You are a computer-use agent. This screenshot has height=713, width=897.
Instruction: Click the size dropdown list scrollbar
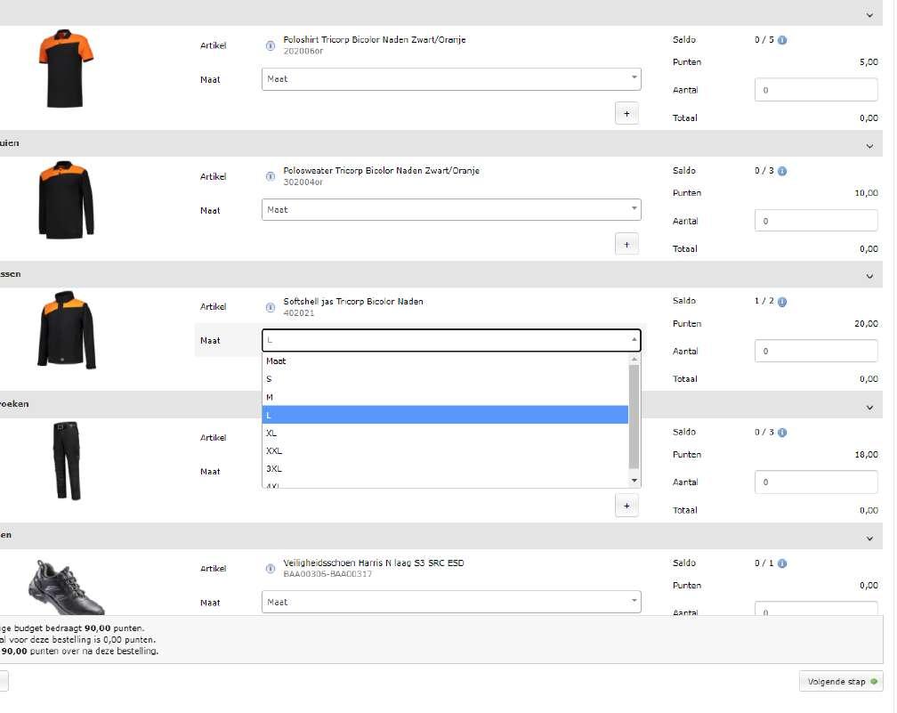pyautogui.click(x=634, y=417)
